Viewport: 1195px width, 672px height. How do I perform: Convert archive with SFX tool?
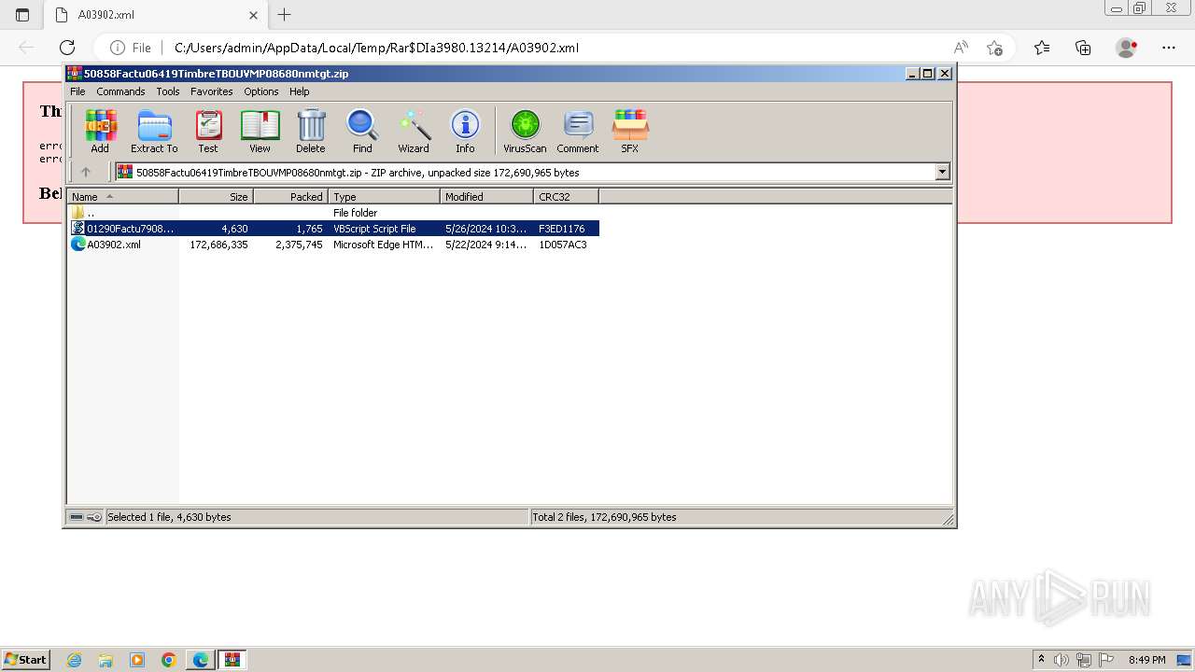pyautogui.click(x=630, y=132)
